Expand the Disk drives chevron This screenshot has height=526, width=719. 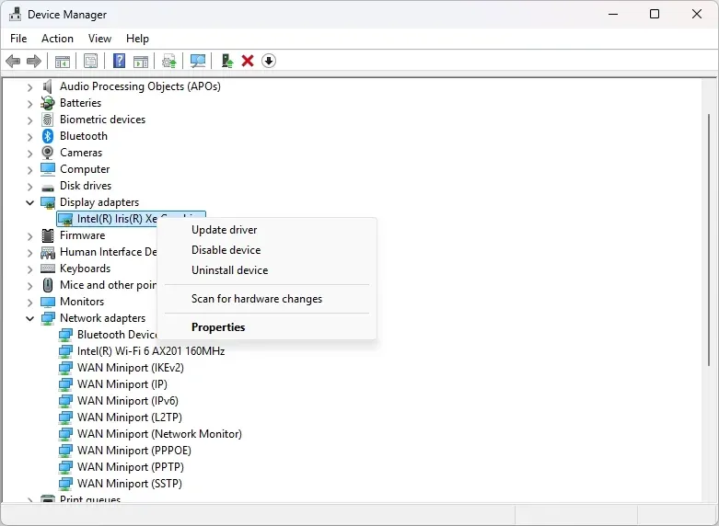point(29,187)
